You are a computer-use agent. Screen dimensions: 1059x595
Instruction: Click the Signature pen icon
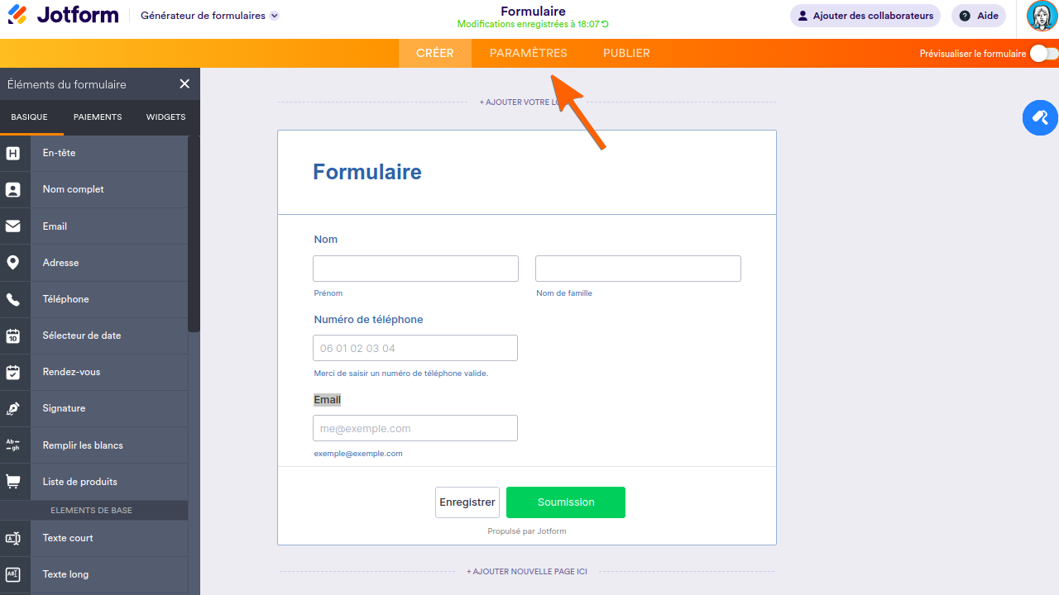(13, 408)
